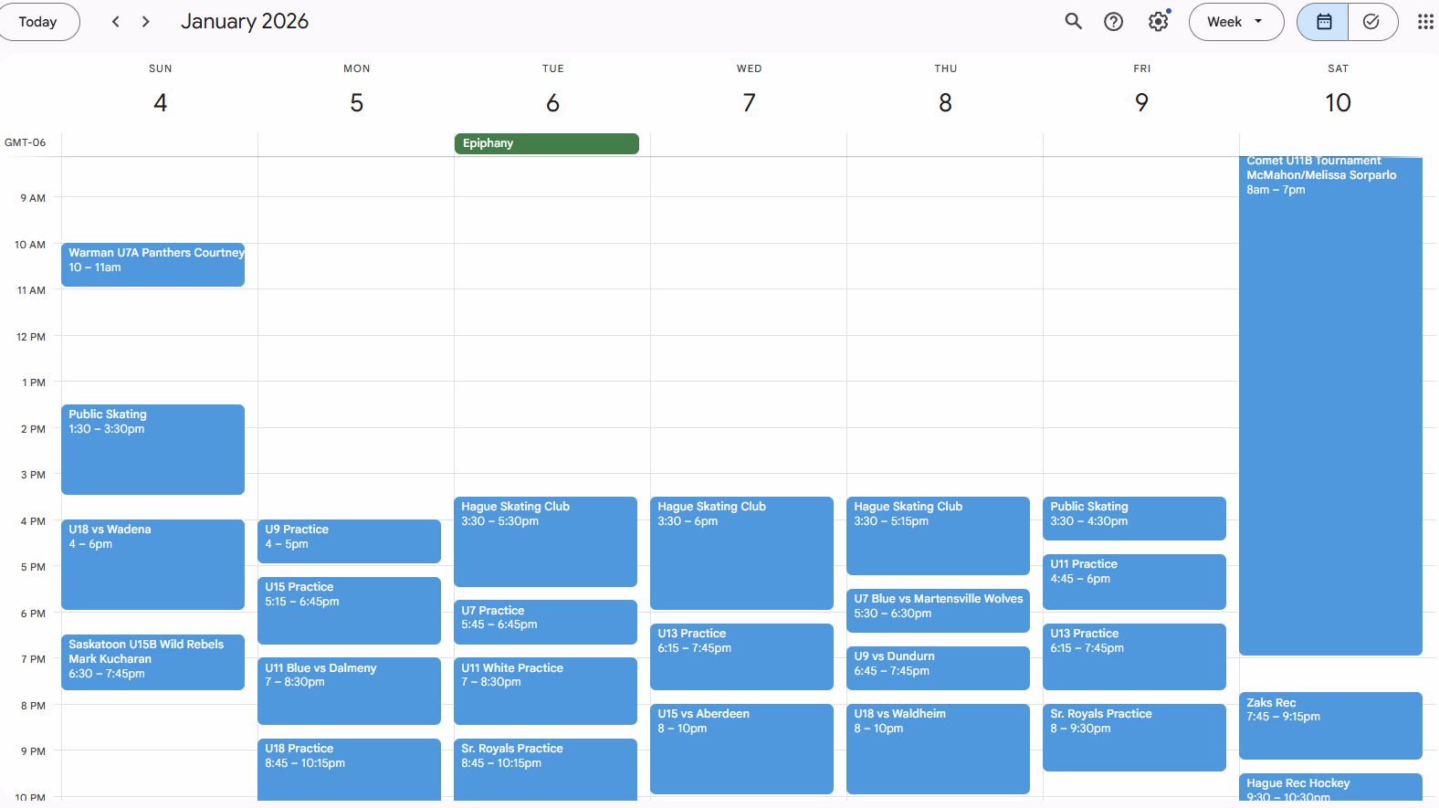Open the Zaks Rec event

(1329, 725)
